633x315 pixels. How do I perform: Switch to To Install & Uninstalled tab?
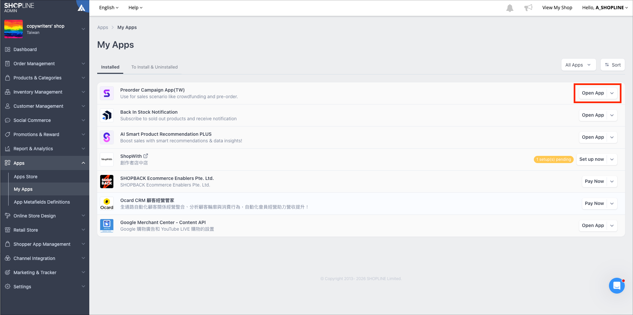155,67
